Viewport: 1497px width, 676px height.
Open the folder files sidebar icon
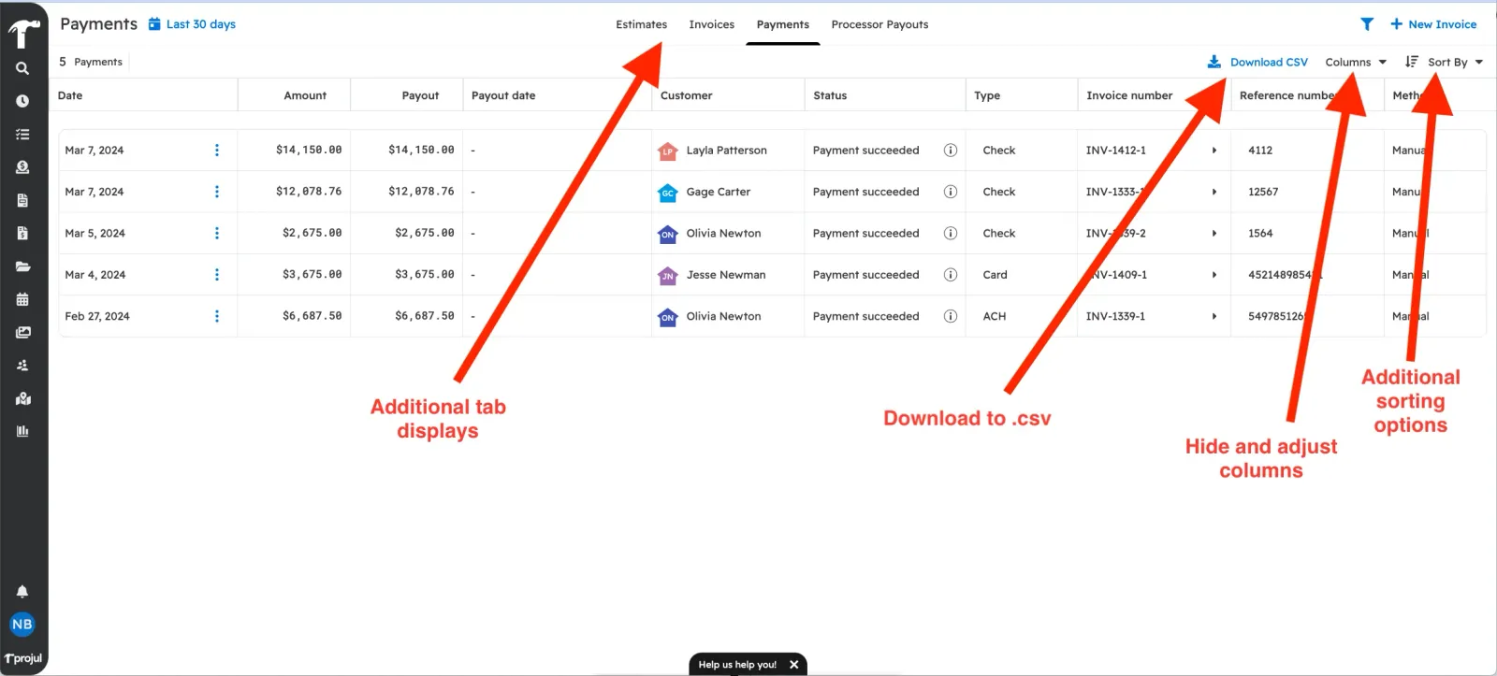(x=22, y=266)
